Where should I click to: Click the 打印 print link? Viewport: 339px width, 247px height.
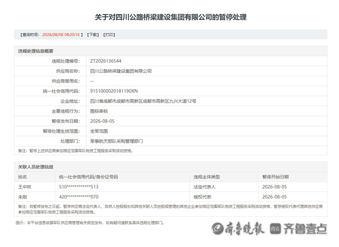tap(109, 35)
